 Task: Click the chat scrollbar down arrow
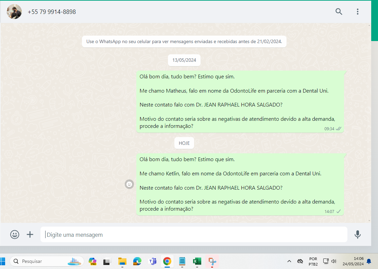point(369,220)
